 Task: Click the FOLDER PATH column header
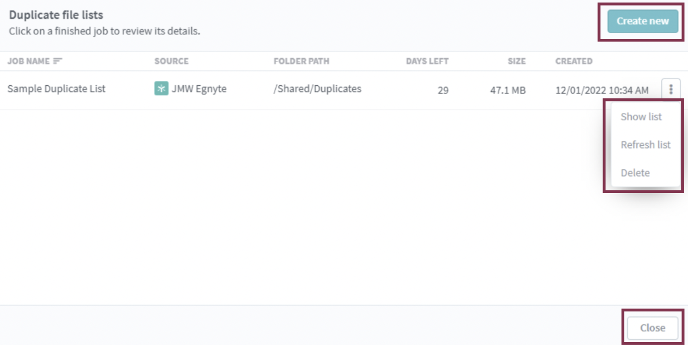pyautogui.click(x=302, y=61)
